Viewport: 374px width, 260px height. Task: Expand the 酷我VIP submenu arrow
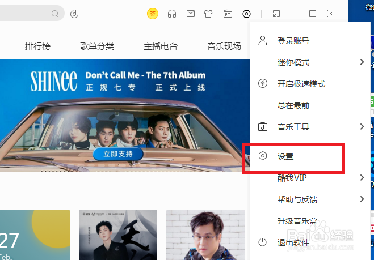362,177
